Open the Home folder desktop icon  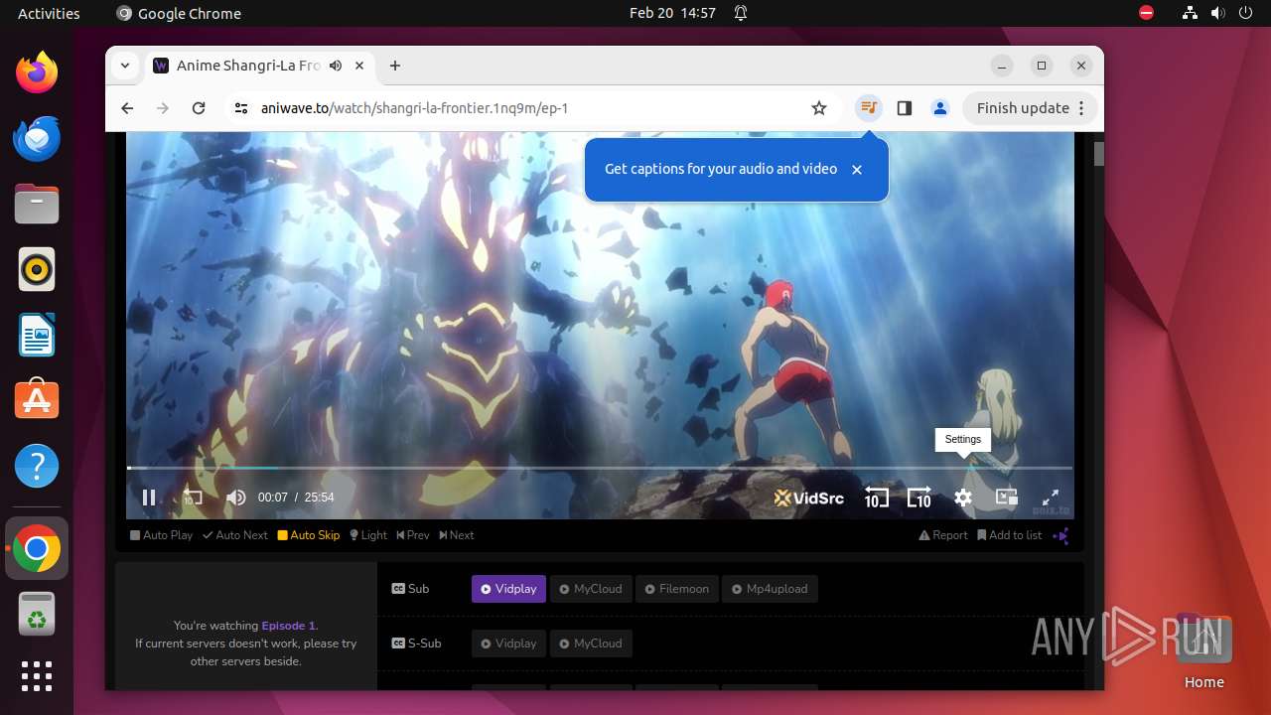point(1203,651)
